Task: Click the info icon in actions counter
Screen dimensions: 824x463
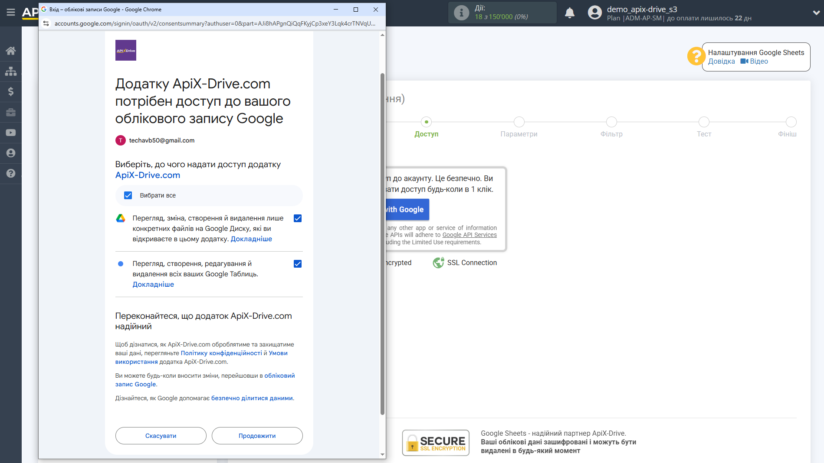Action: pyautogui.click(x=461, y=13)
